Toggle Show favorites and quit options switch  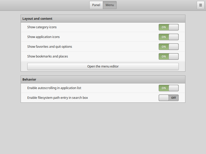(169, 47)
